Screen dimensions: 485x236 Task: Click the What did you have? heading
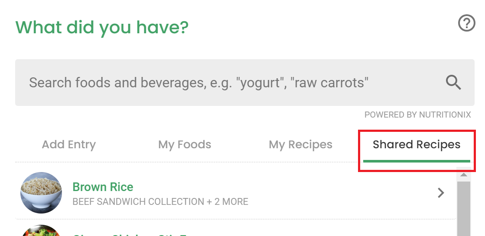click(x=102, y=27)
